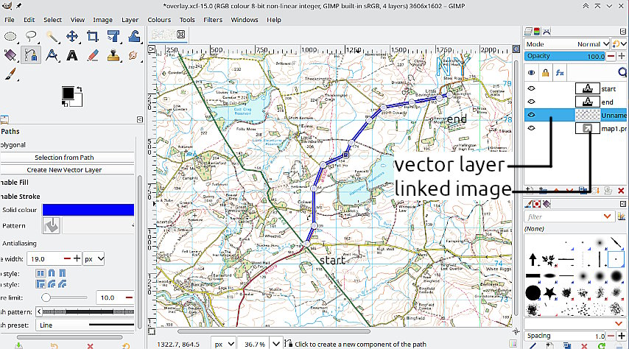The width and height of the screenshot is (629, 349).
Task: Select the Gradient tool
Action: [x=10, y=55]
